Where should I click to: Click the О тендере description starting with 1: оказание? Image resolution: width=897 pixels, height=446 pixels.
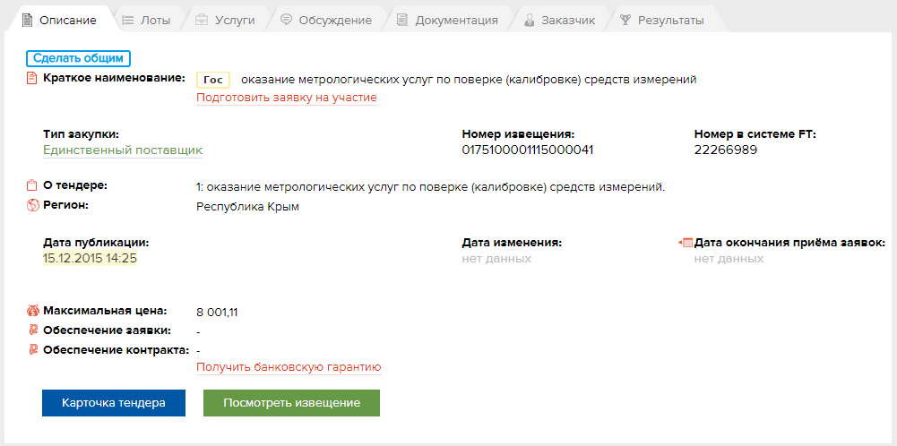431,187
